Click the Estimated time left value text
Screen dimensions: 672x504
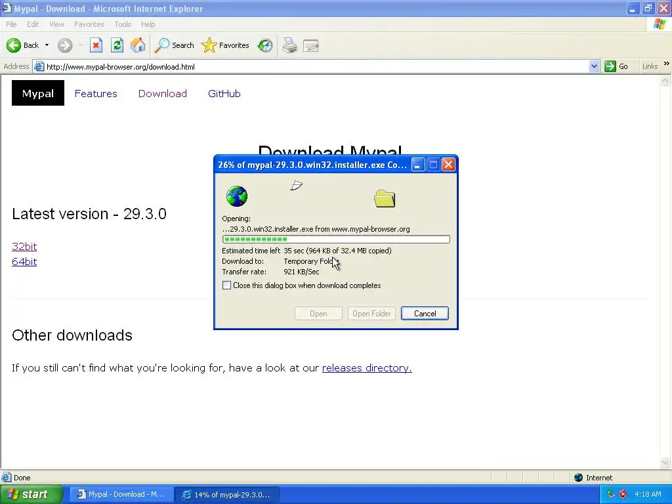pos(337,251)
